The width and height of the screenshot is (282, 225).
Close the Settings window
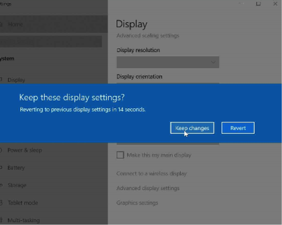[x=275, y=4]
